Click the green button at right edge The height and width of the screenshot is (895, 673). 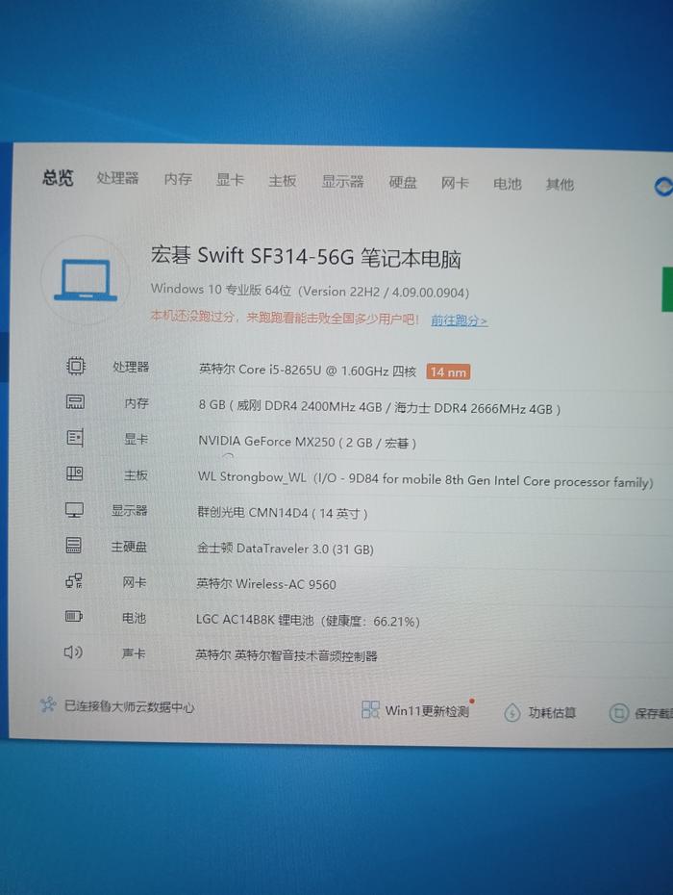(667, 290)
